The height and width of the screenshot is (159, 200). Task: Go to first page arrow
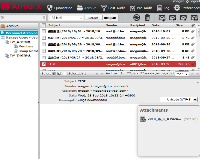coord(97,74)
